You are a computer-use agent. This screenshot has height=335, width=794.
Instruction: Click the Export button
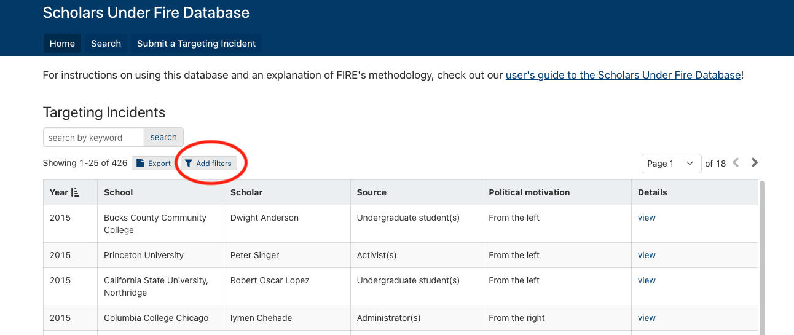153,164
